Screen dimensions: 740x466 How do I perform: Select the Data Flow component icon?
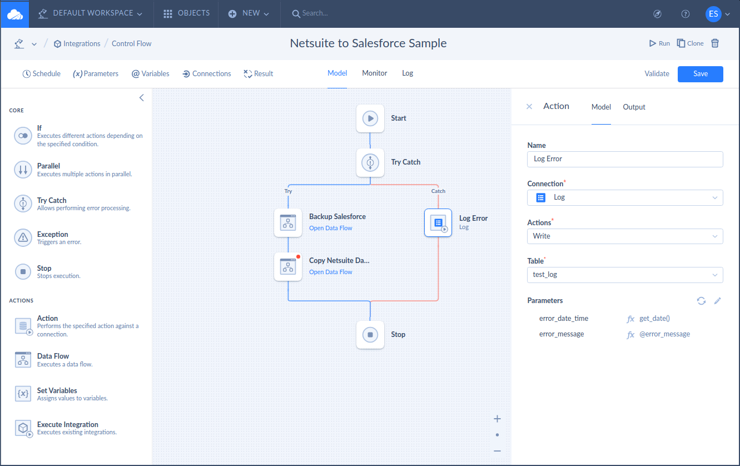point(23,360)
